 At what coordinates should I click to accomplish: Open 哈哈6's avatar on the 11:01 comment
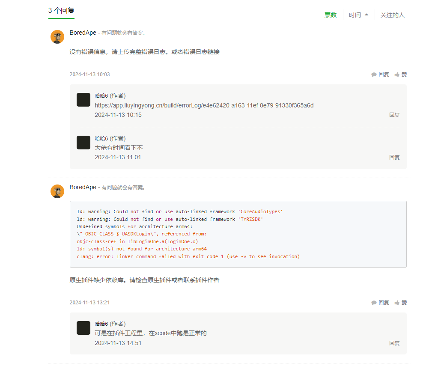[x=83, y=143]
